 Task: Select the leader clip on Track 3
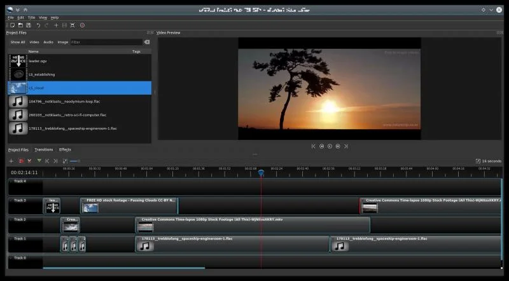(x=52, y=206)
